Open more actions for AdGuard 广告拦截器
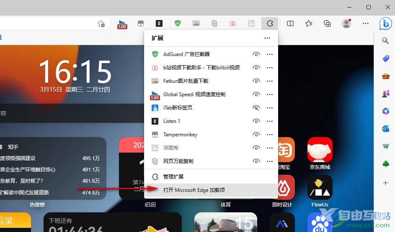Image resolution: width=395 pixels, height=232 pixels. pyautogui.click(x=270, y=54)
